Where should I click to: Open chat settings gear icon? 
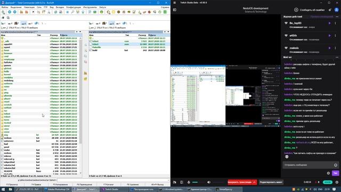(x=328, y=173)
